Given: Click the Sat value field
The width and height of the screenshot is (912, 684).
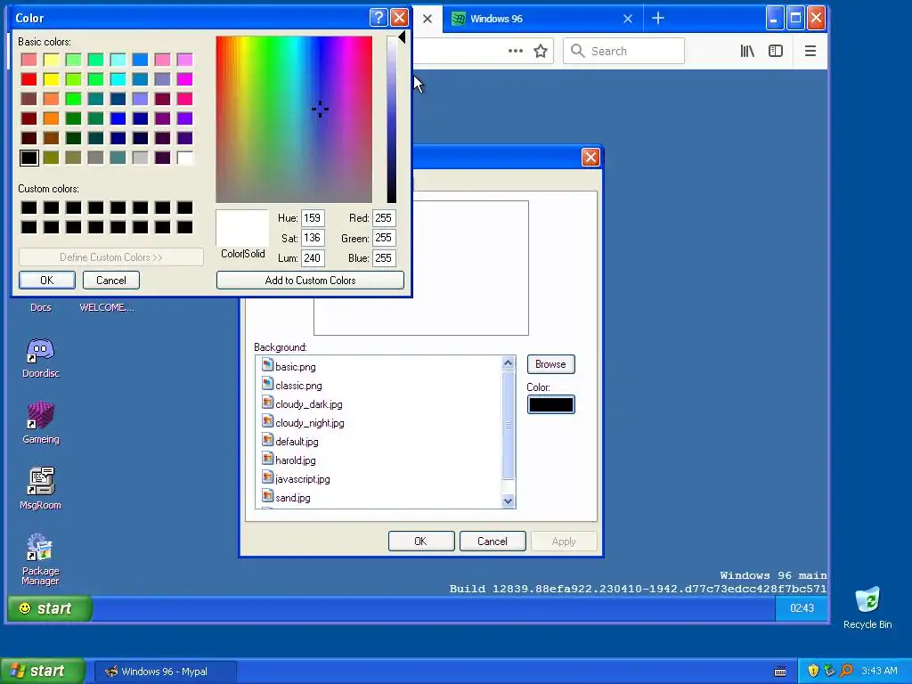Looking at the screenshot, I should pos(313,238).
